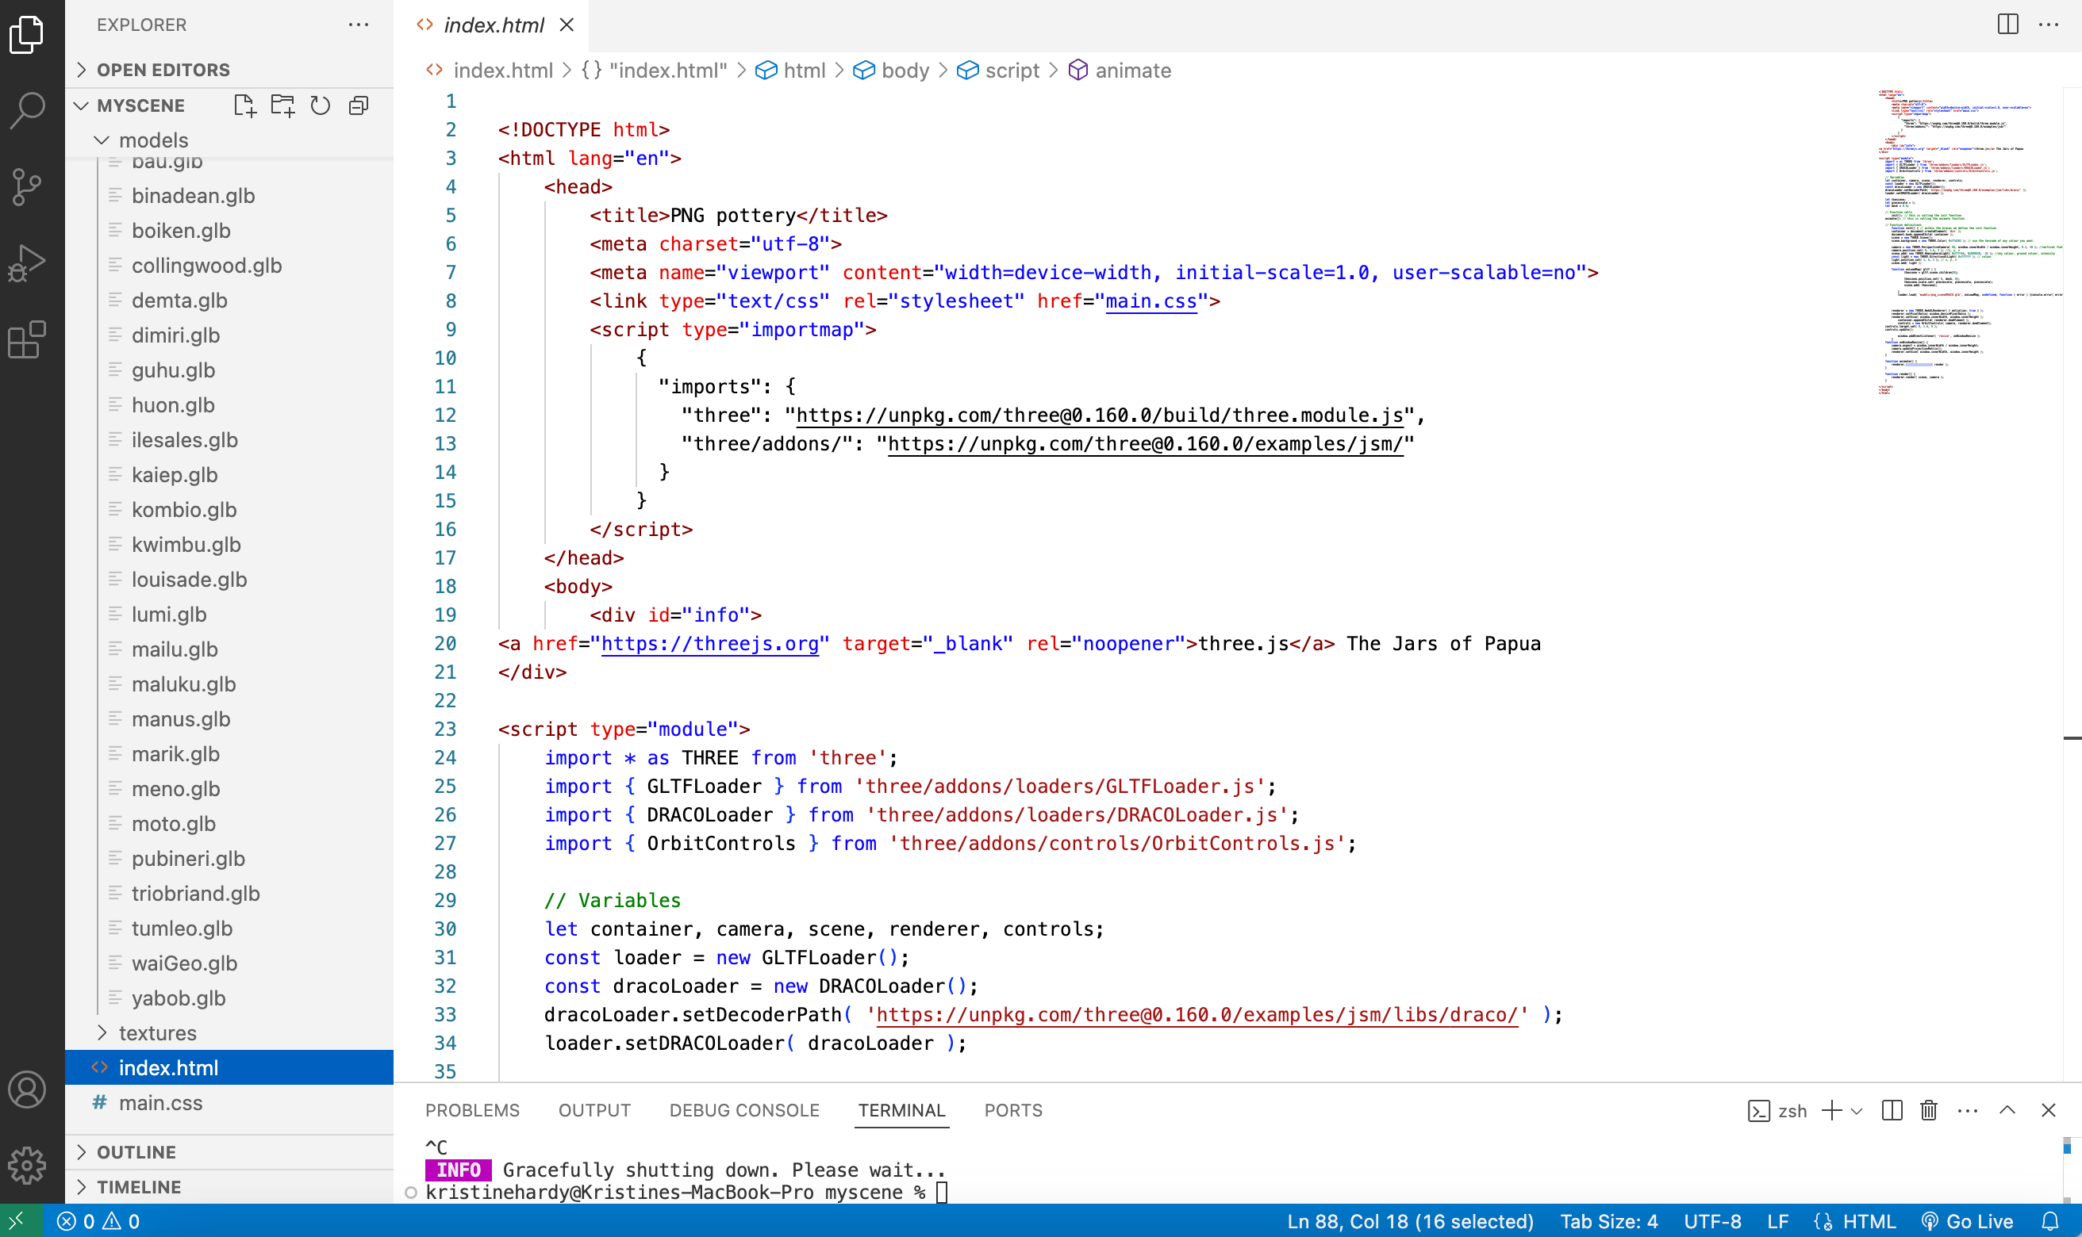Open the launch profile dropdown arrow
This screenshot has height=1237, width=2082.
(x=1857, y=1110)
